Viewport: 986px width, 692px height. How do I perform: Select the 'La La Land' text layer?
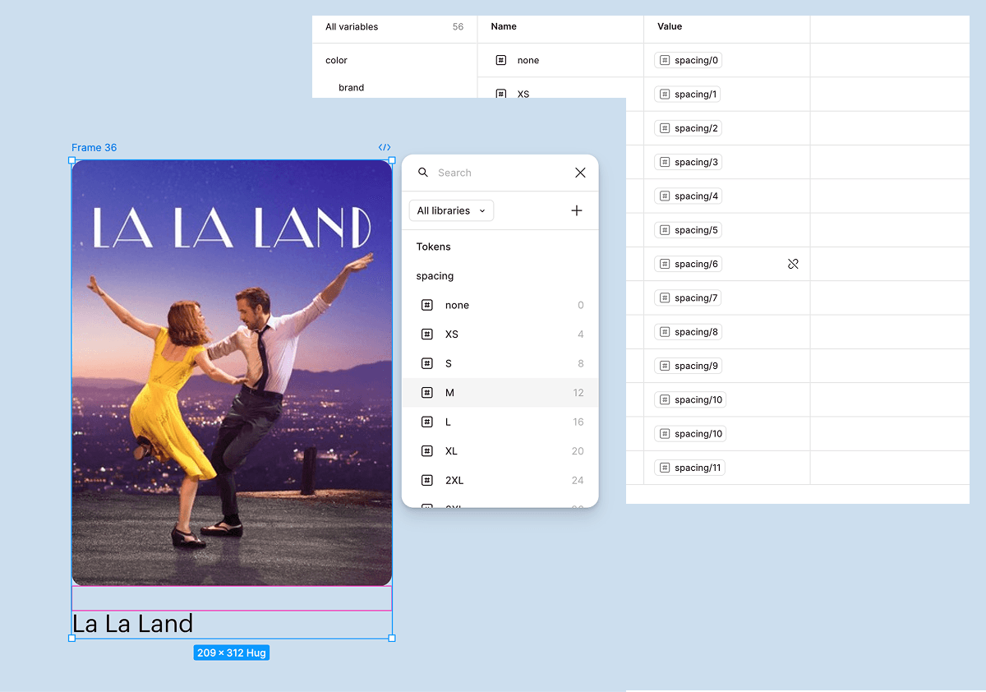pyautogui.click(x=132, y=624)
